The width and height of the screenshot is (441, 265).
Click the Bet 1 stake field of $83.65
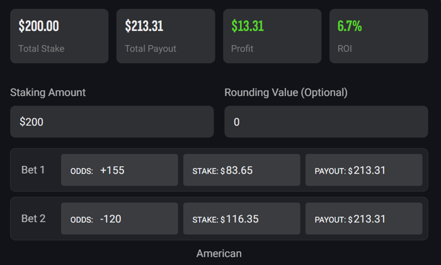pos(241,170)
